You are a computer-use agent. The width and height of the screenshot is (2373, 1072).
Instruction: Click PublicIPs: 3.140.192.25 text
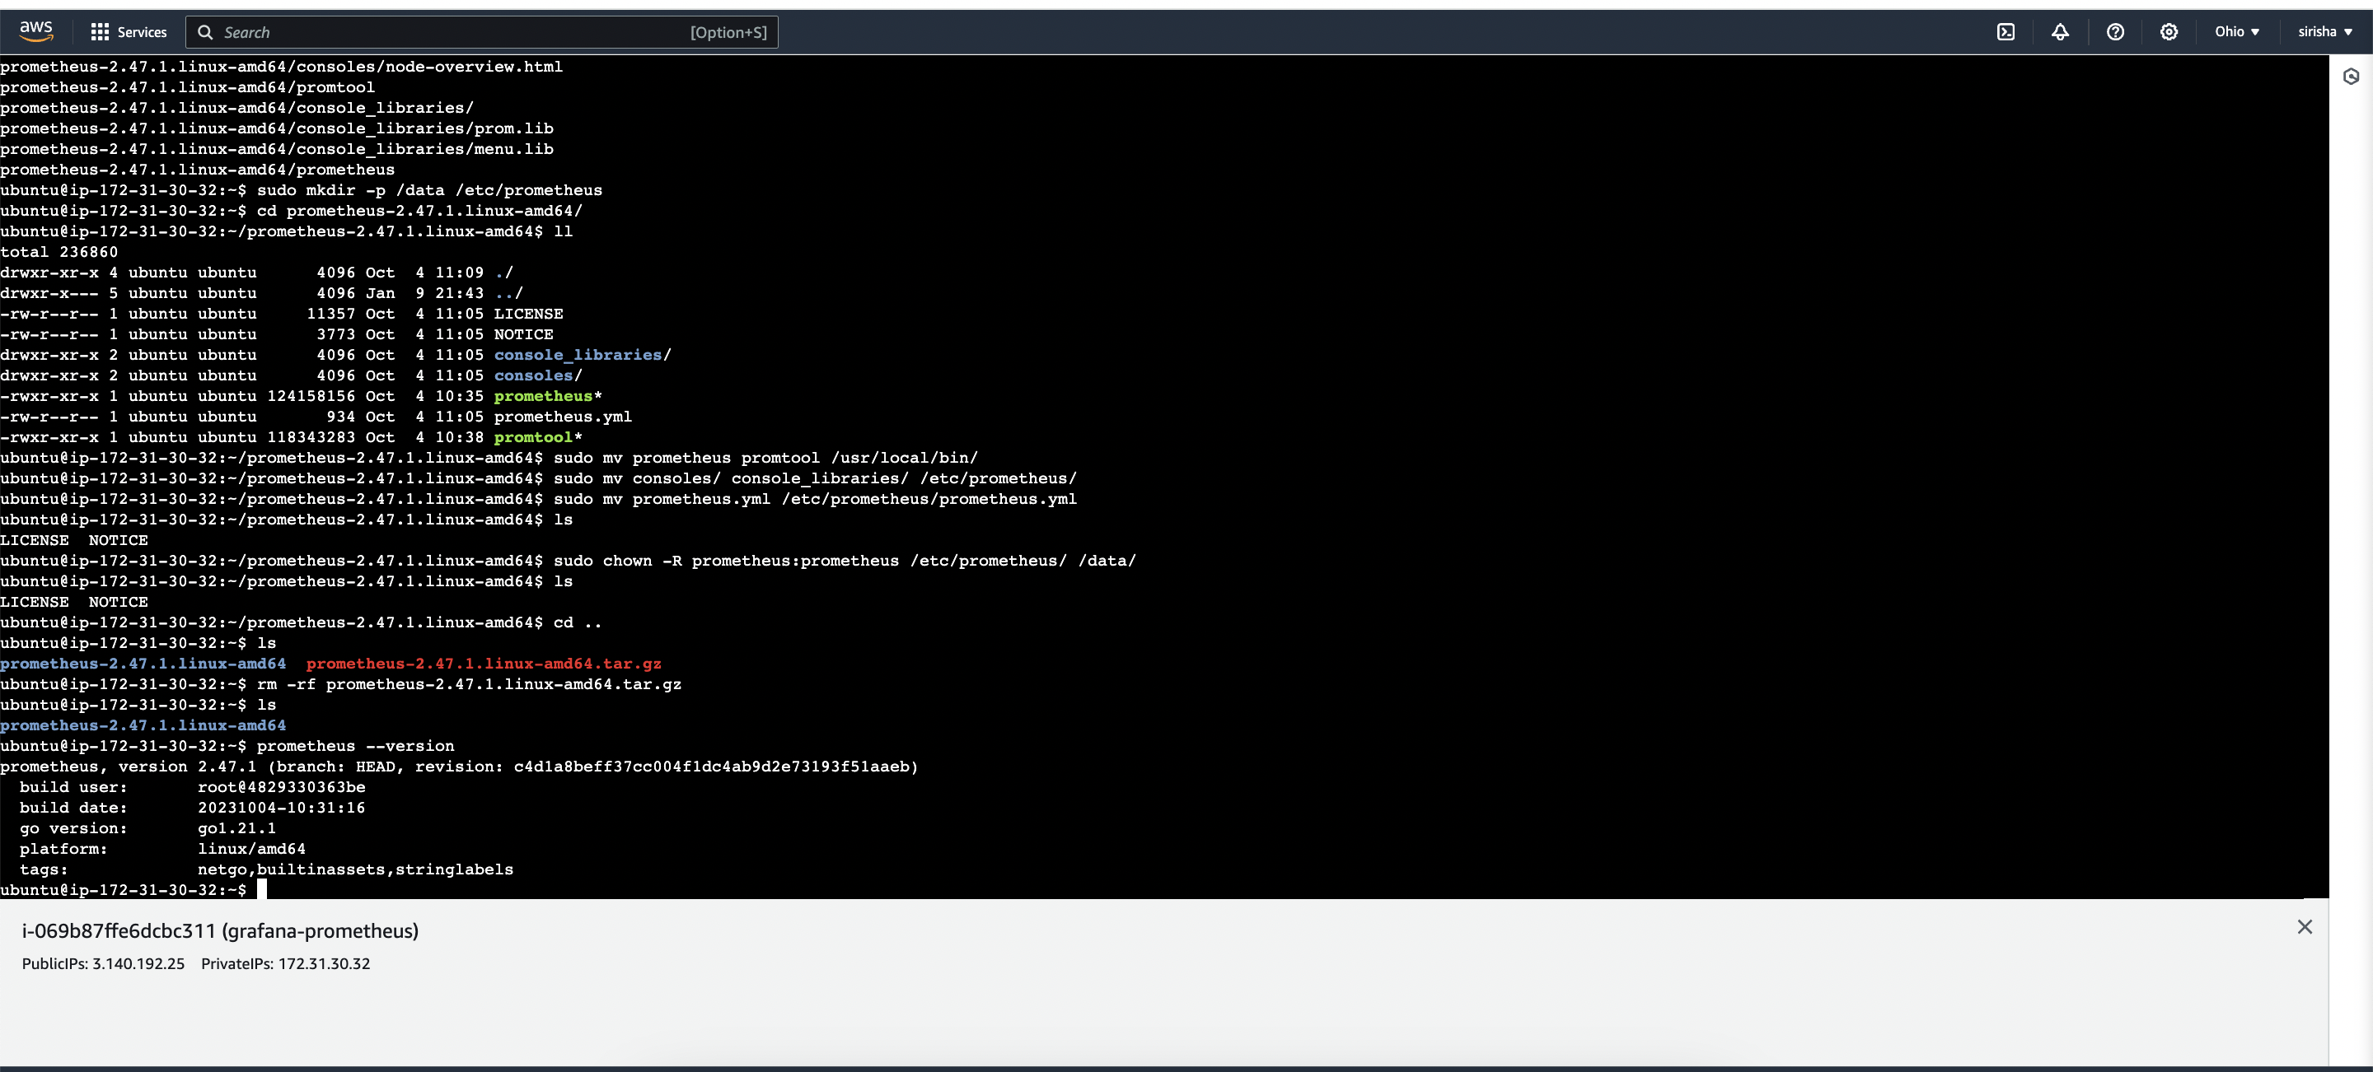pyautogui.click(x=103, y=963)
